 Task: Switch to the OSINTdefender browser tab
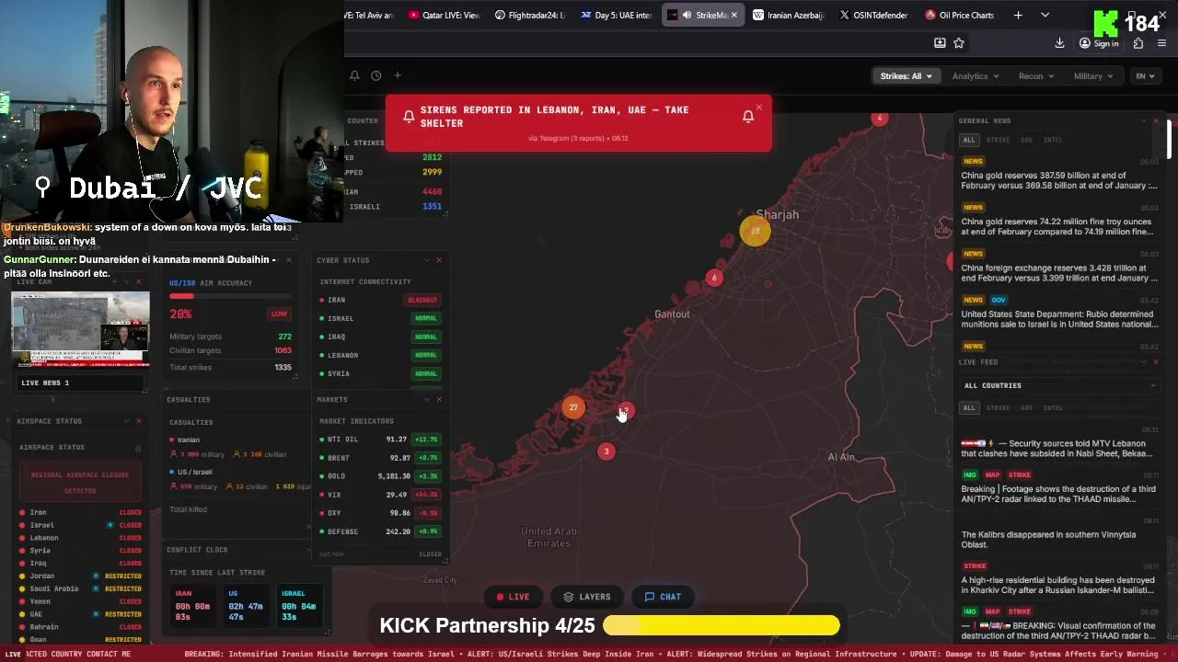point(872,15)
